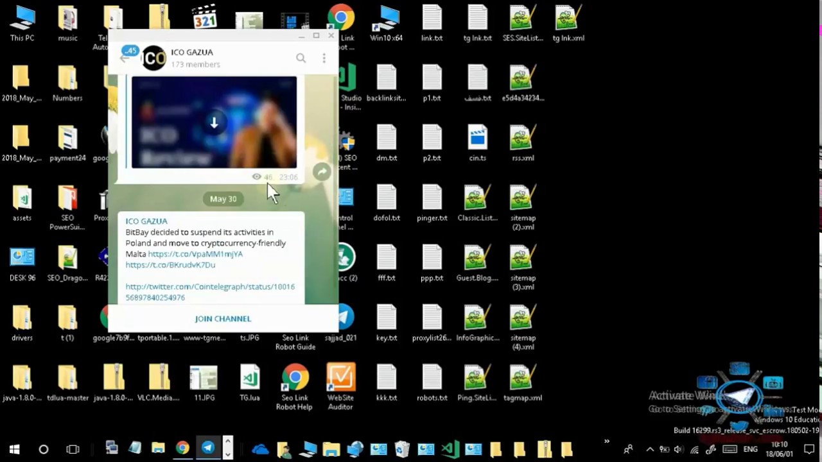
Task: Select the tagmap.xml file
Action: coord(523,384)
